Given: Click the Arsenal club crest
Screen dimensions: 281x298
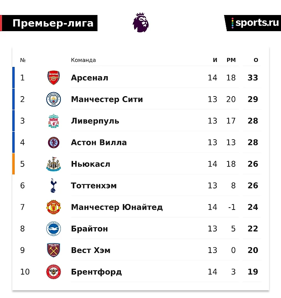Looking at the screenshot, I should [x=54, y=78].
